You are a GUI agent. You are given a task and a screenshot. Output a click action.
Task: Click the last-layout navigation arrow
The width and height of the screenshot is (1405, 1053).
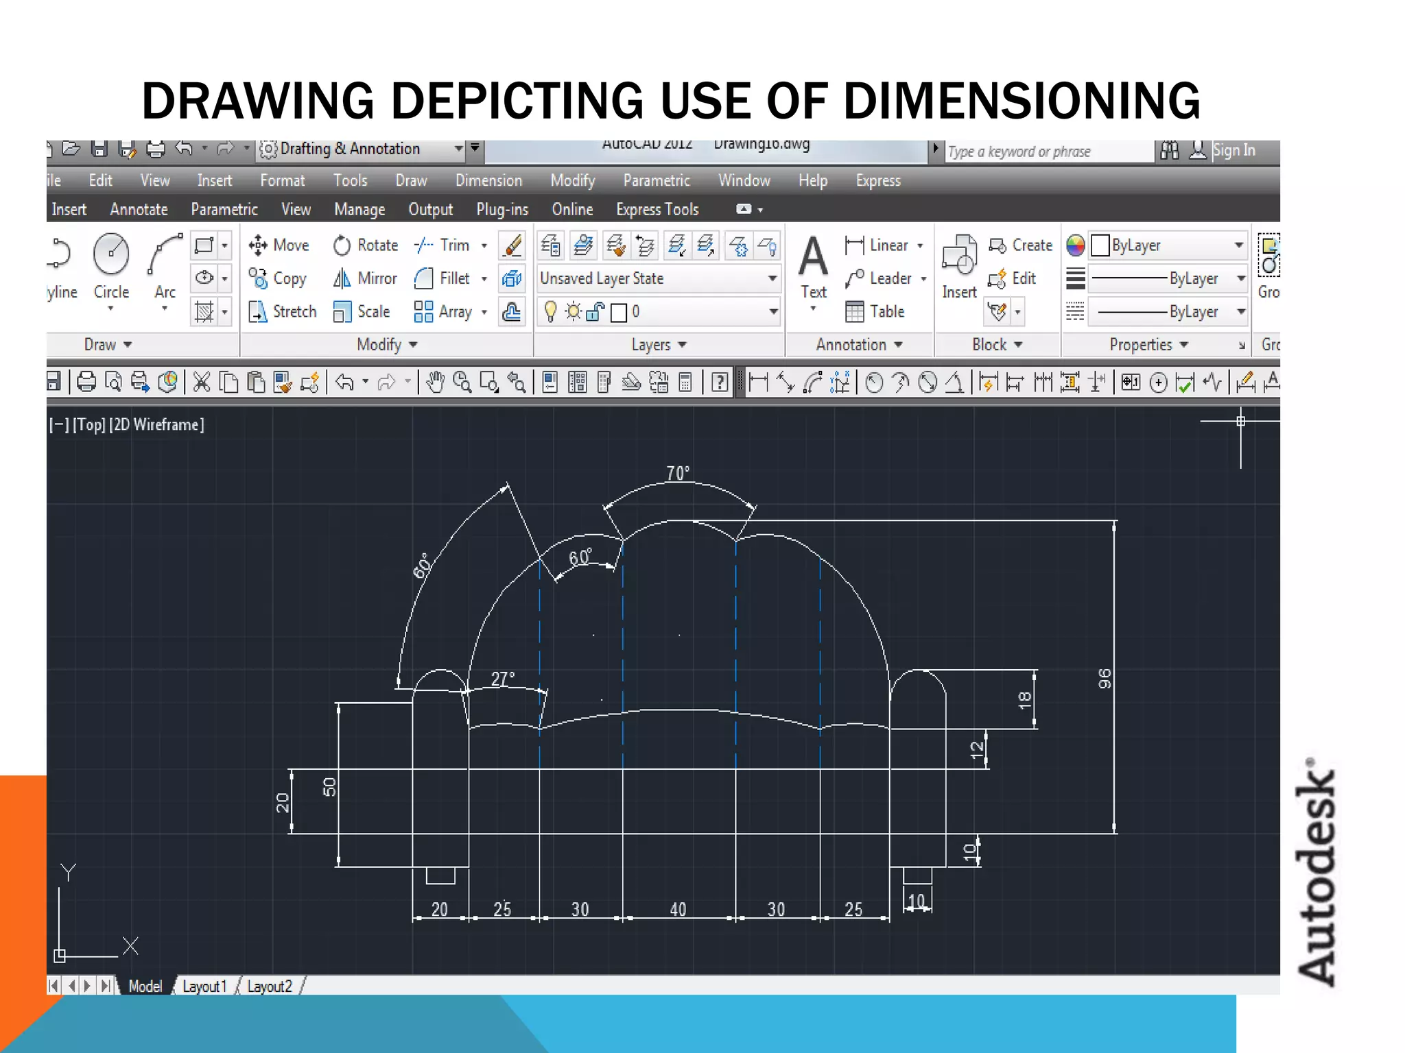(105, 986)
